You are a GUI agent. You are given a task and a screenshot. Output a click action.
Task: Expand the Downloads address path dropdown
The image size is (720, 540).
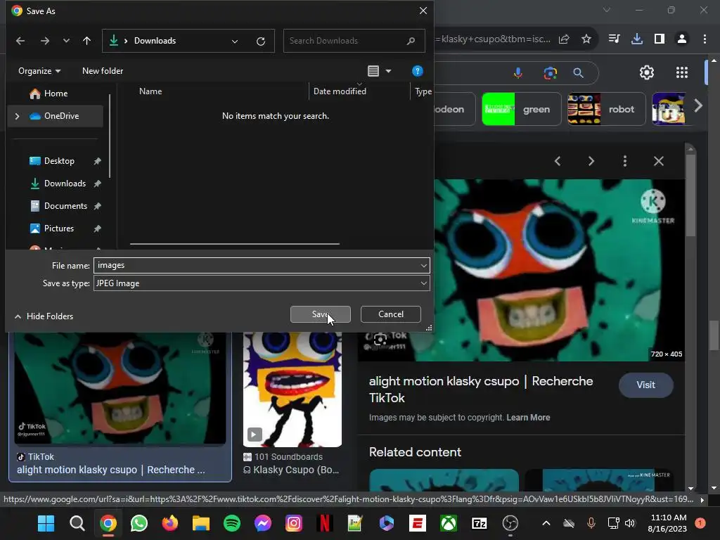[235, 41]
